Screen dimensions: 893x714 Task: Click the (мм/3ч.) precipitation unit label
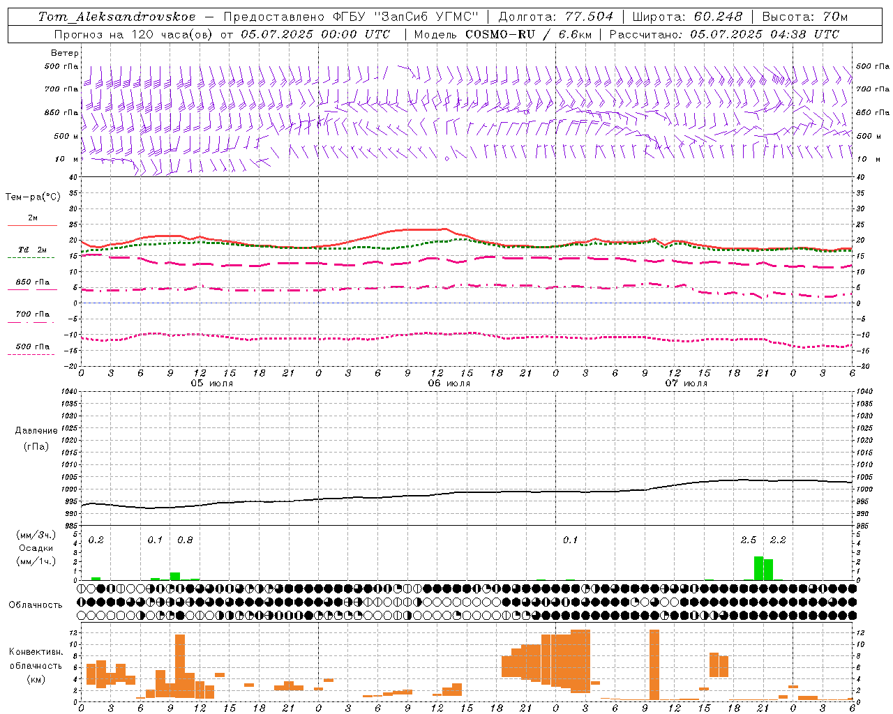click(36, 535)
